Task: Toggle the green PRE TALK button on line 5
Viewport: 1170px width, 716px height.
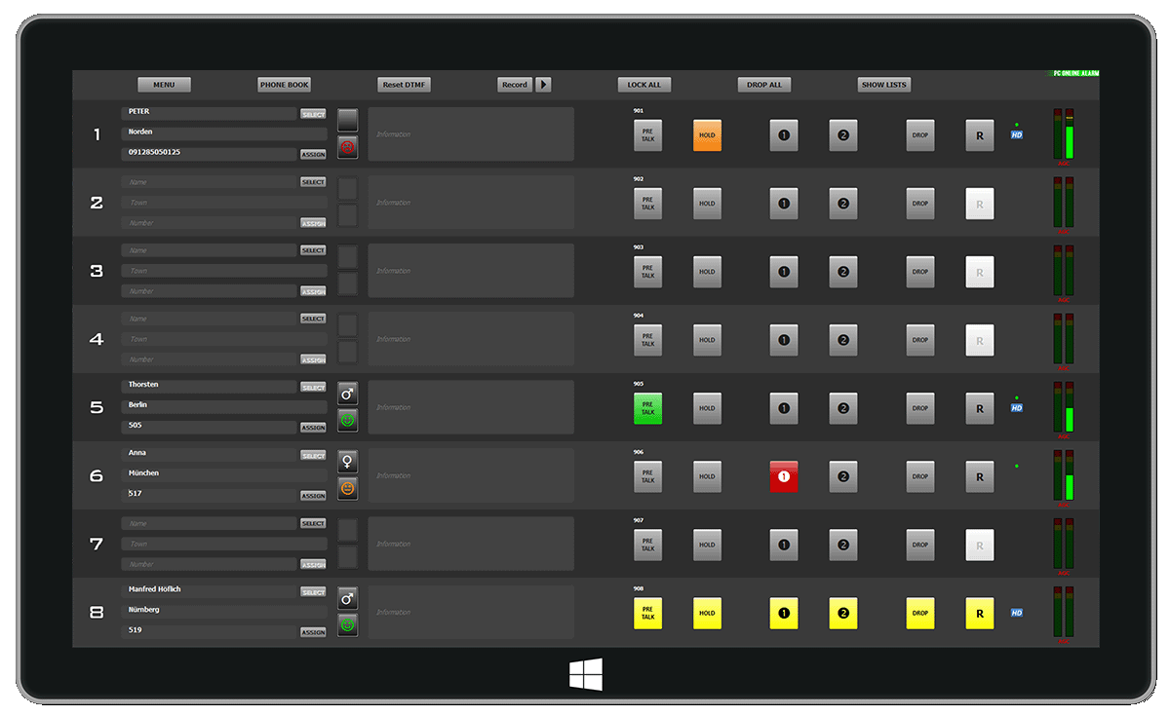Action: point(647,408)
